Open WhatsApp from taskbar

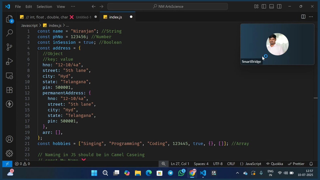click(181, 173)
